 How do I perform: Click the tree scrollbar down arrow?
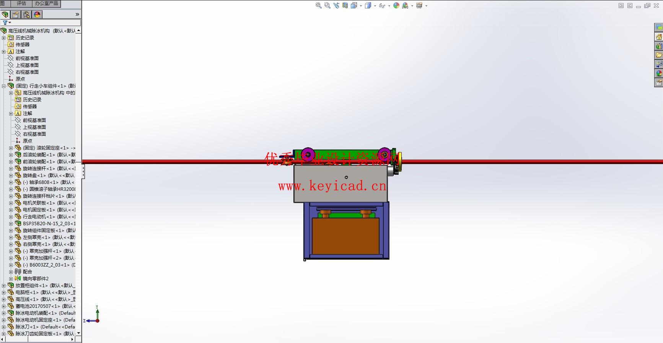(x=79, y=333)
